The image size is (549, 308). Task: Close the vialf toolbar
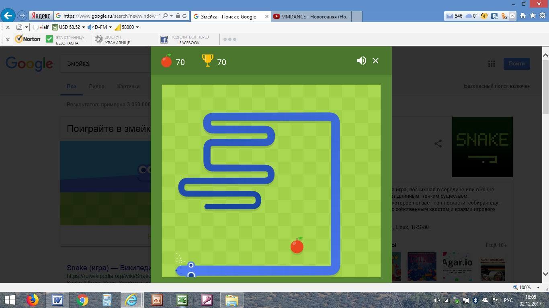8,27
